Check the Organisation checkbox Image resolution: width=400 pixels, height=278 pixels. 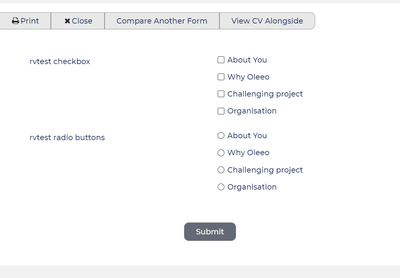[x=221, y=111]
